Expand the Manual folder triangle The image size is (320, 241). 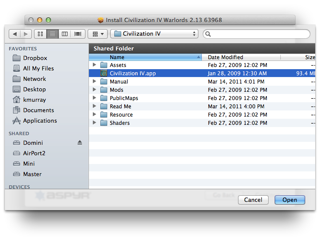point(94,81)
